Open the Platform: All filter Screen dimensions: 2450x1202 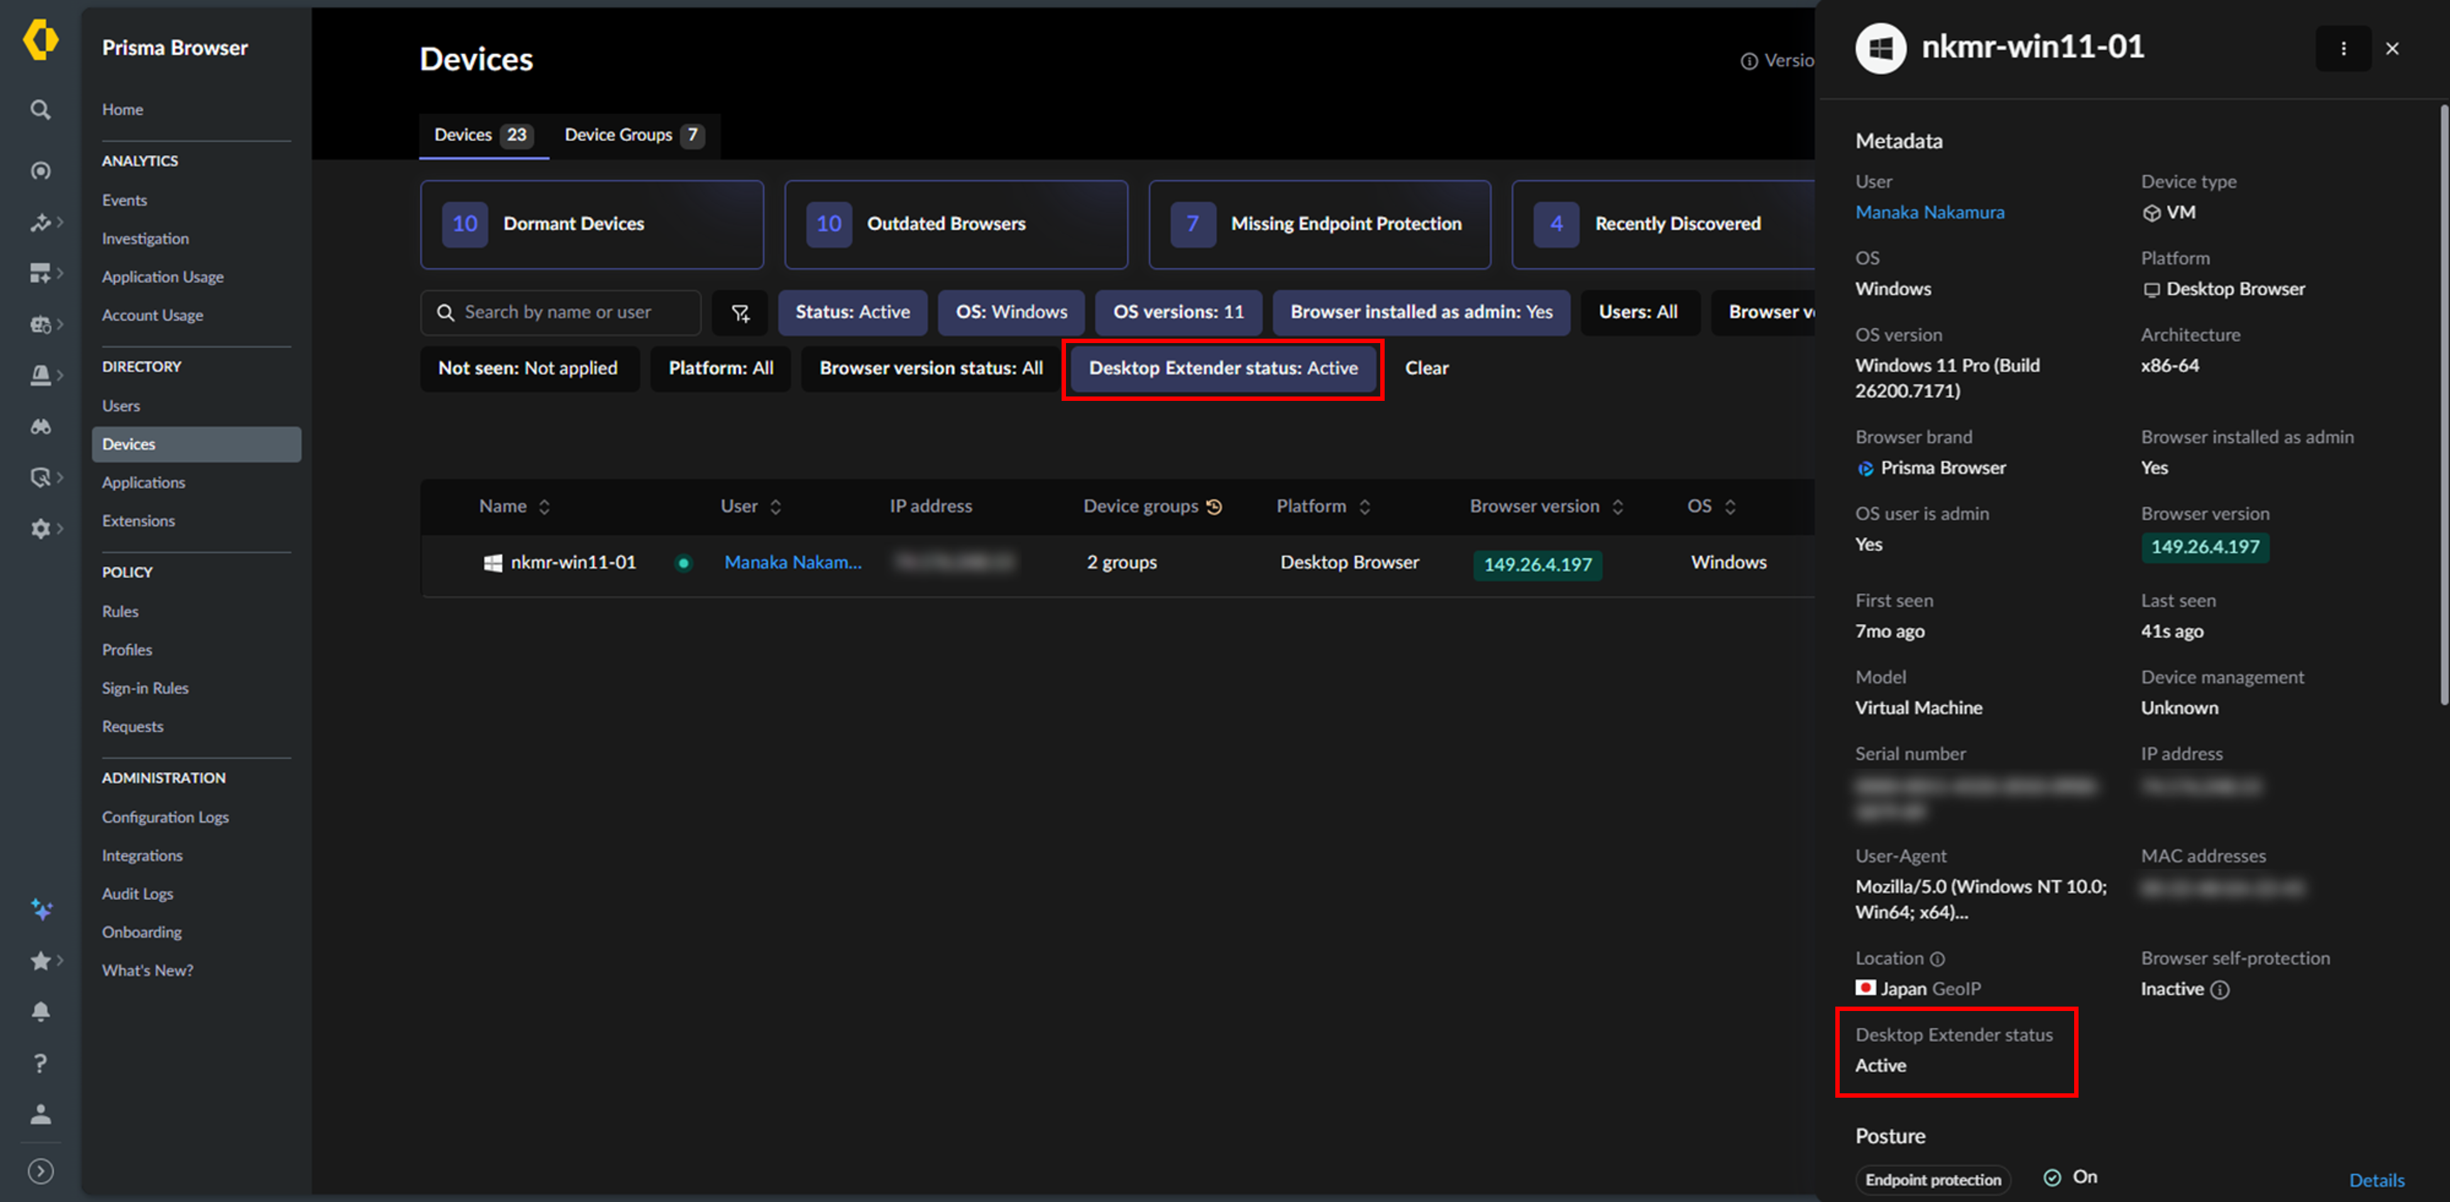point(721,369)
